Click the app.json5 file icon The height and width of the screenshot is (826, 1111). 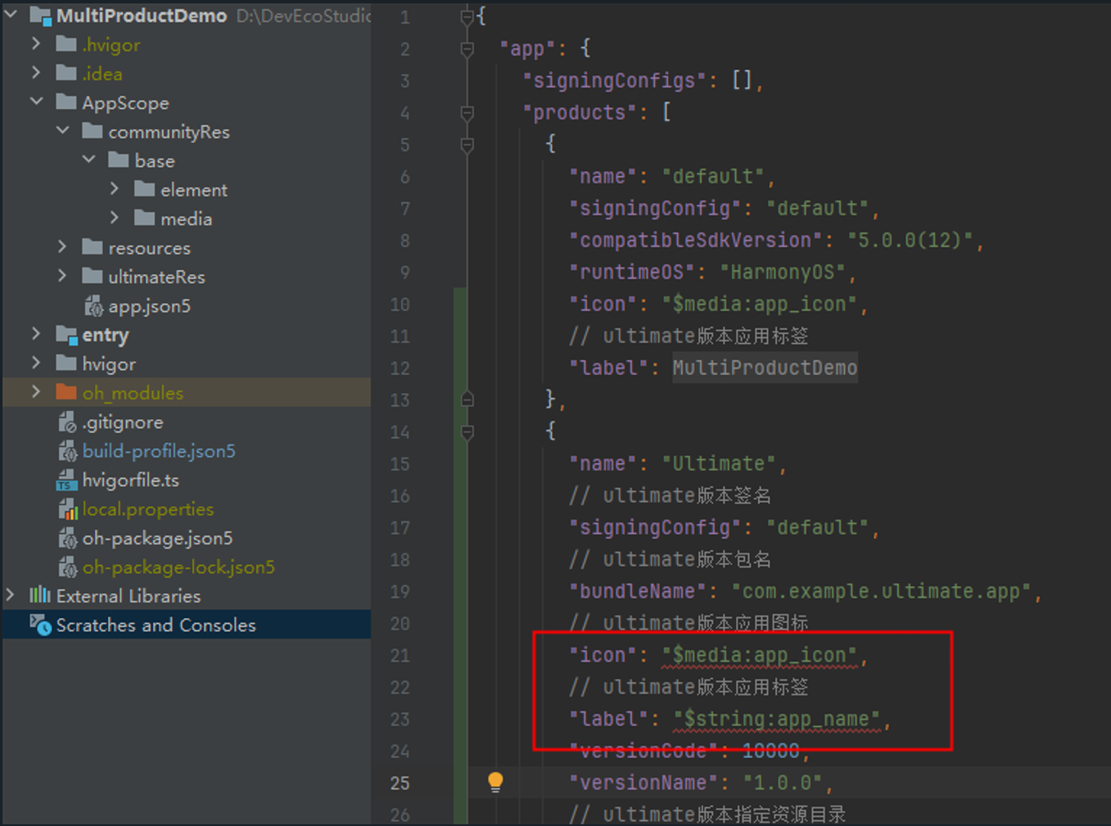point(94,305)
